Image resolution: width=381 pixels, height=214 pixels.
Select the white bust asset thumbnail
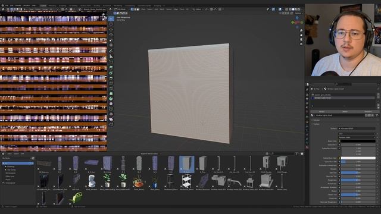[x=92, y=181]
